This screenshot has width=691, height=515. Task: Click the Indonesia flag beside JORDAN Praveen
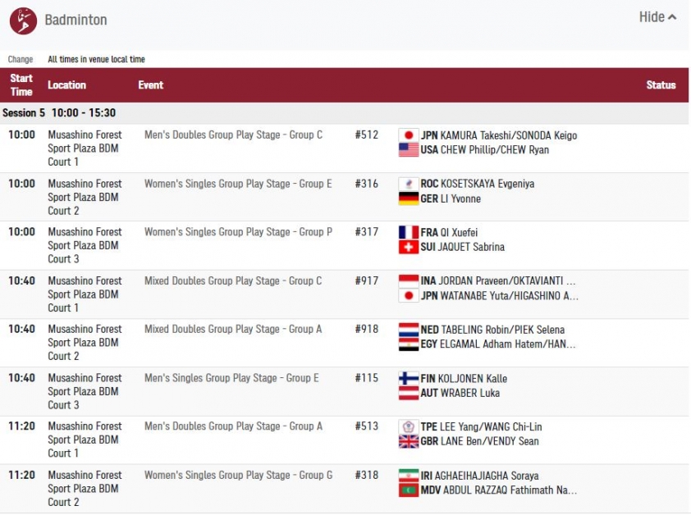[409, 281]
